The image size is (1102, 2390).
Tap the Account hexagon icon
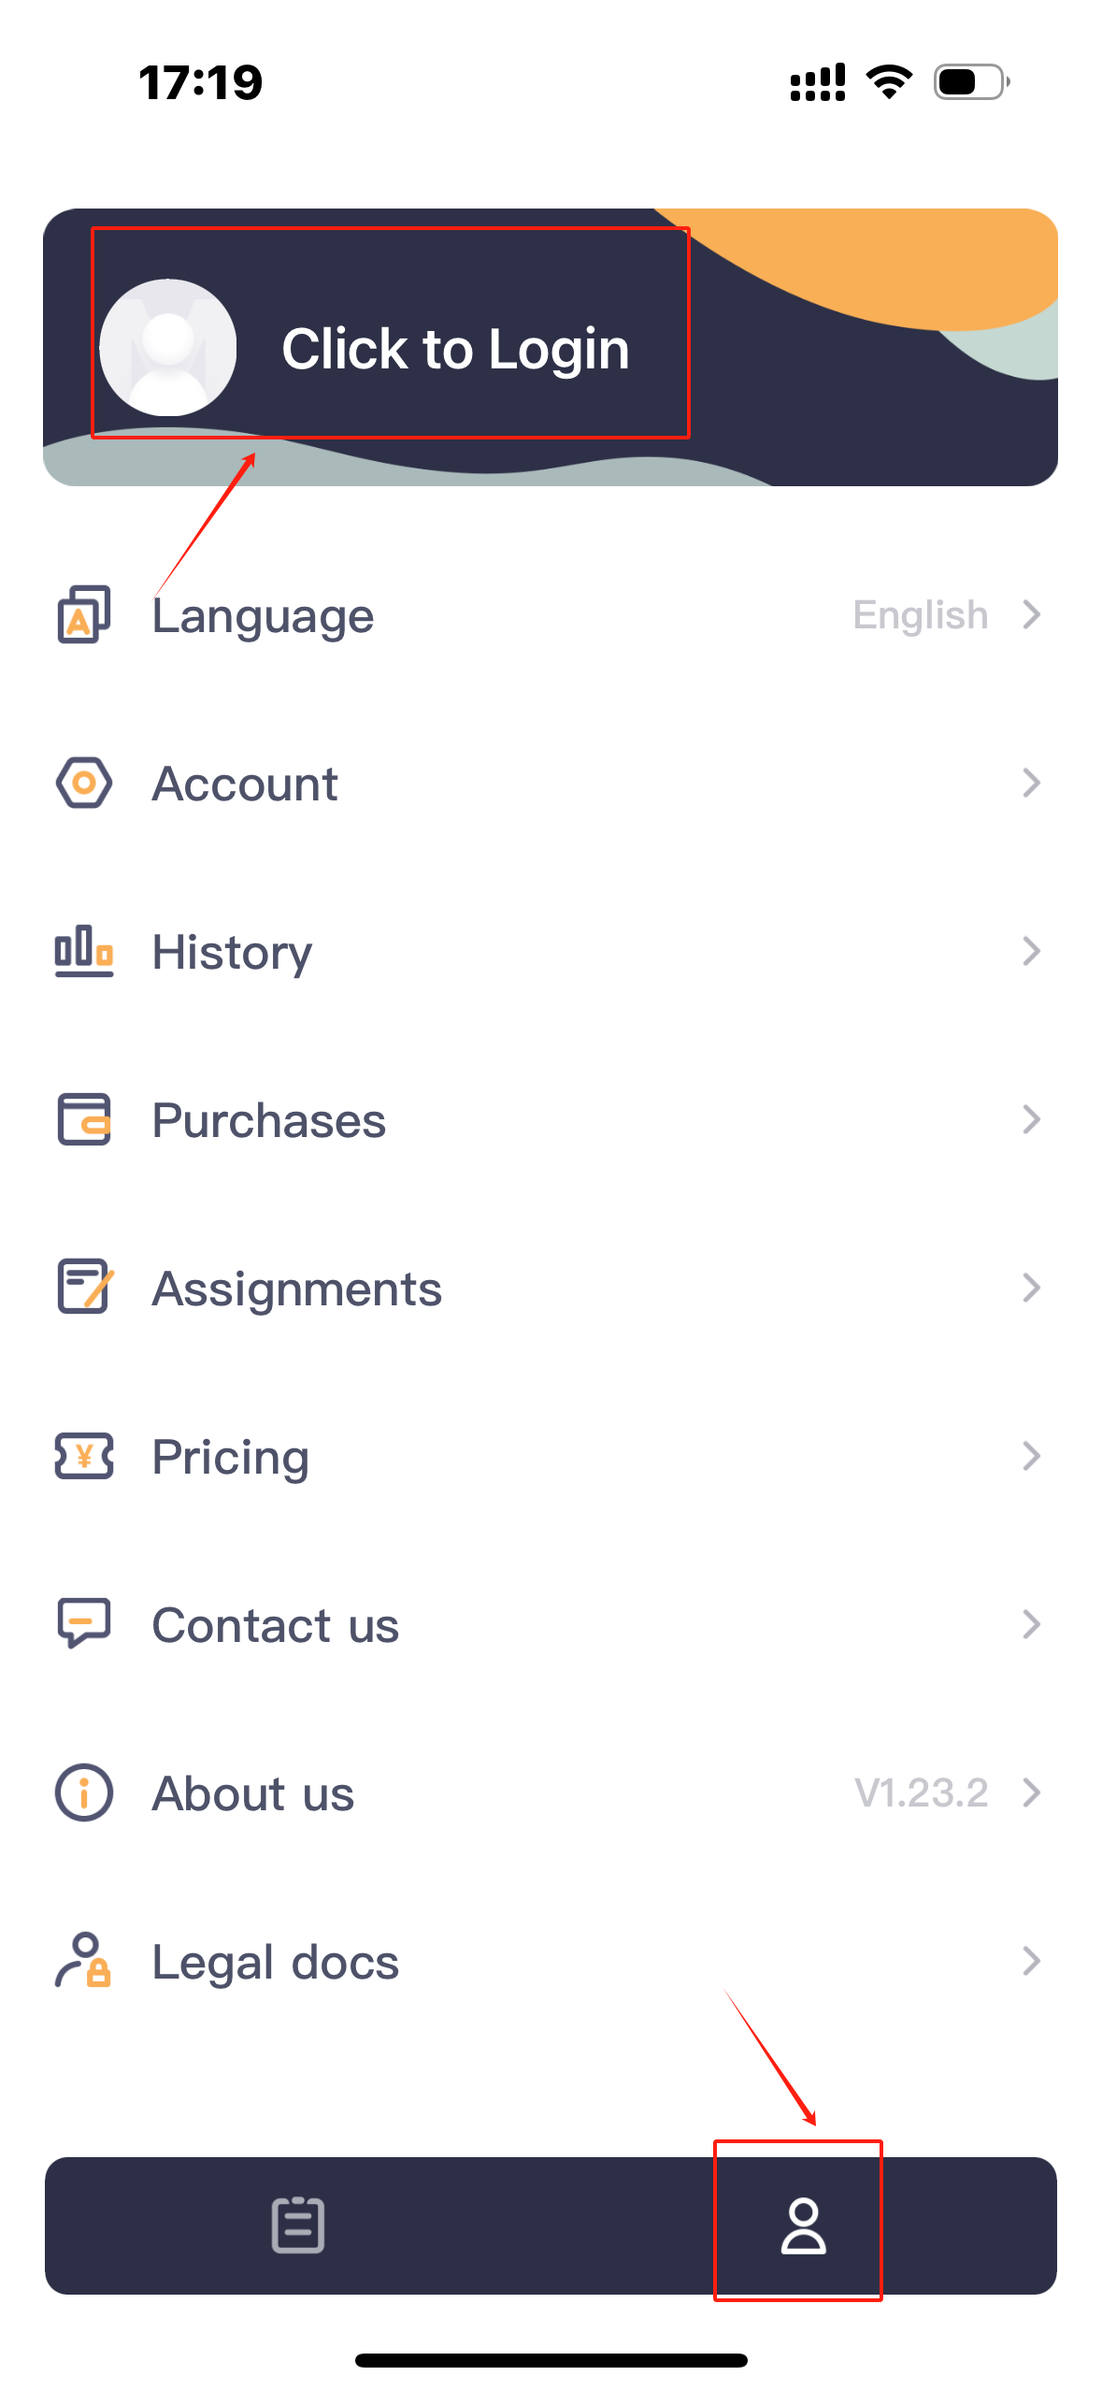click(84, 783)
